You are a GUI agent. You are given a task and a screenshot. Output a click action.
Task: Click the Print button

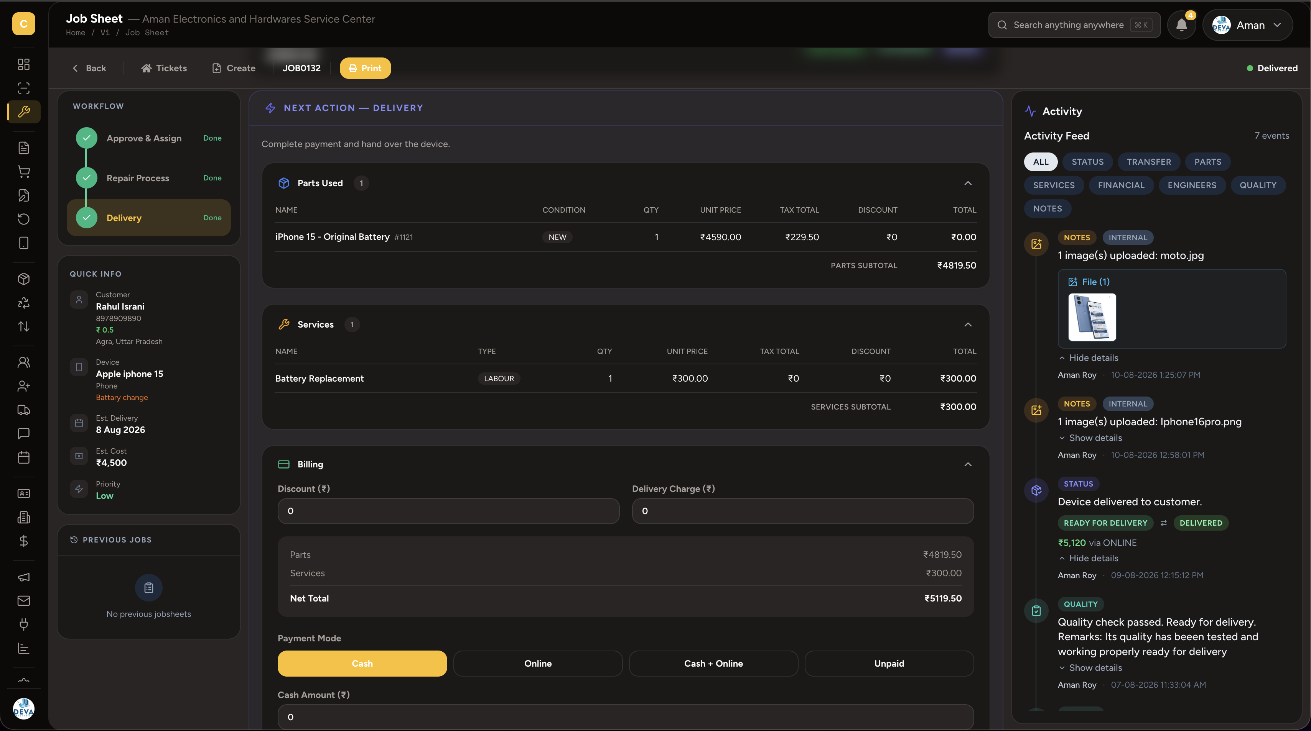(365, 68)
